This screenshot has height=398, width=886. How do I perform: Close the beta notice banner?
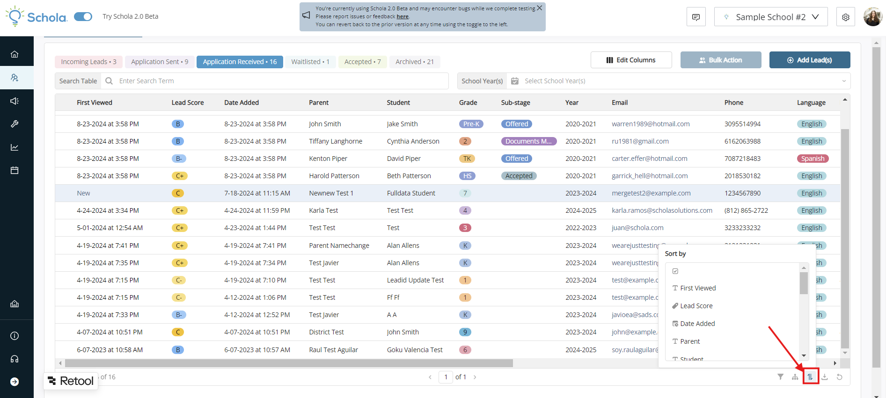coord(540,8)
